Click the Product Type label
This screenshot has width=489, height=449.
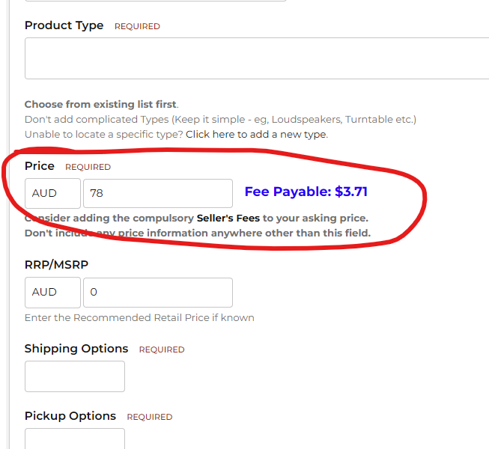click(64, 25)
